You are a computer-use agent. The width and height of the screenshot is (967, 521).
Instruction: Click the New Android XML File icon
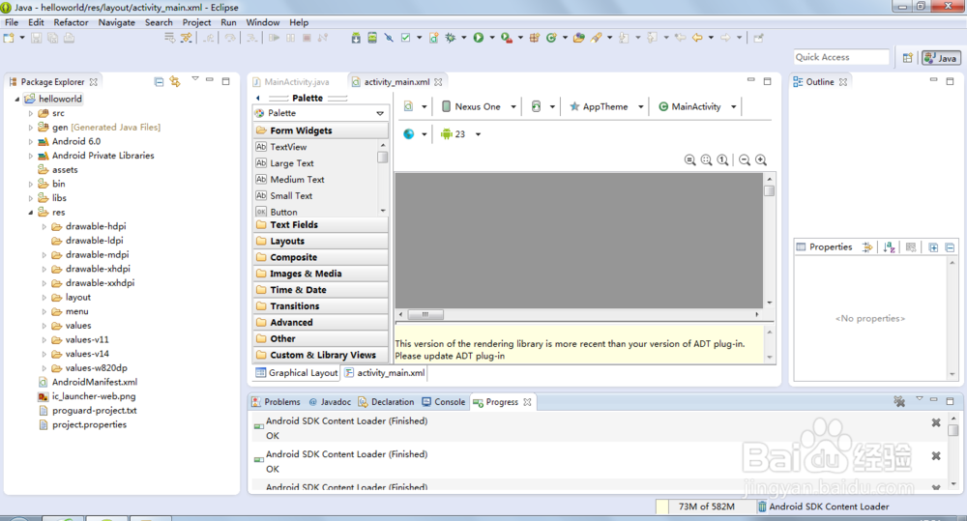coord(434,38)
